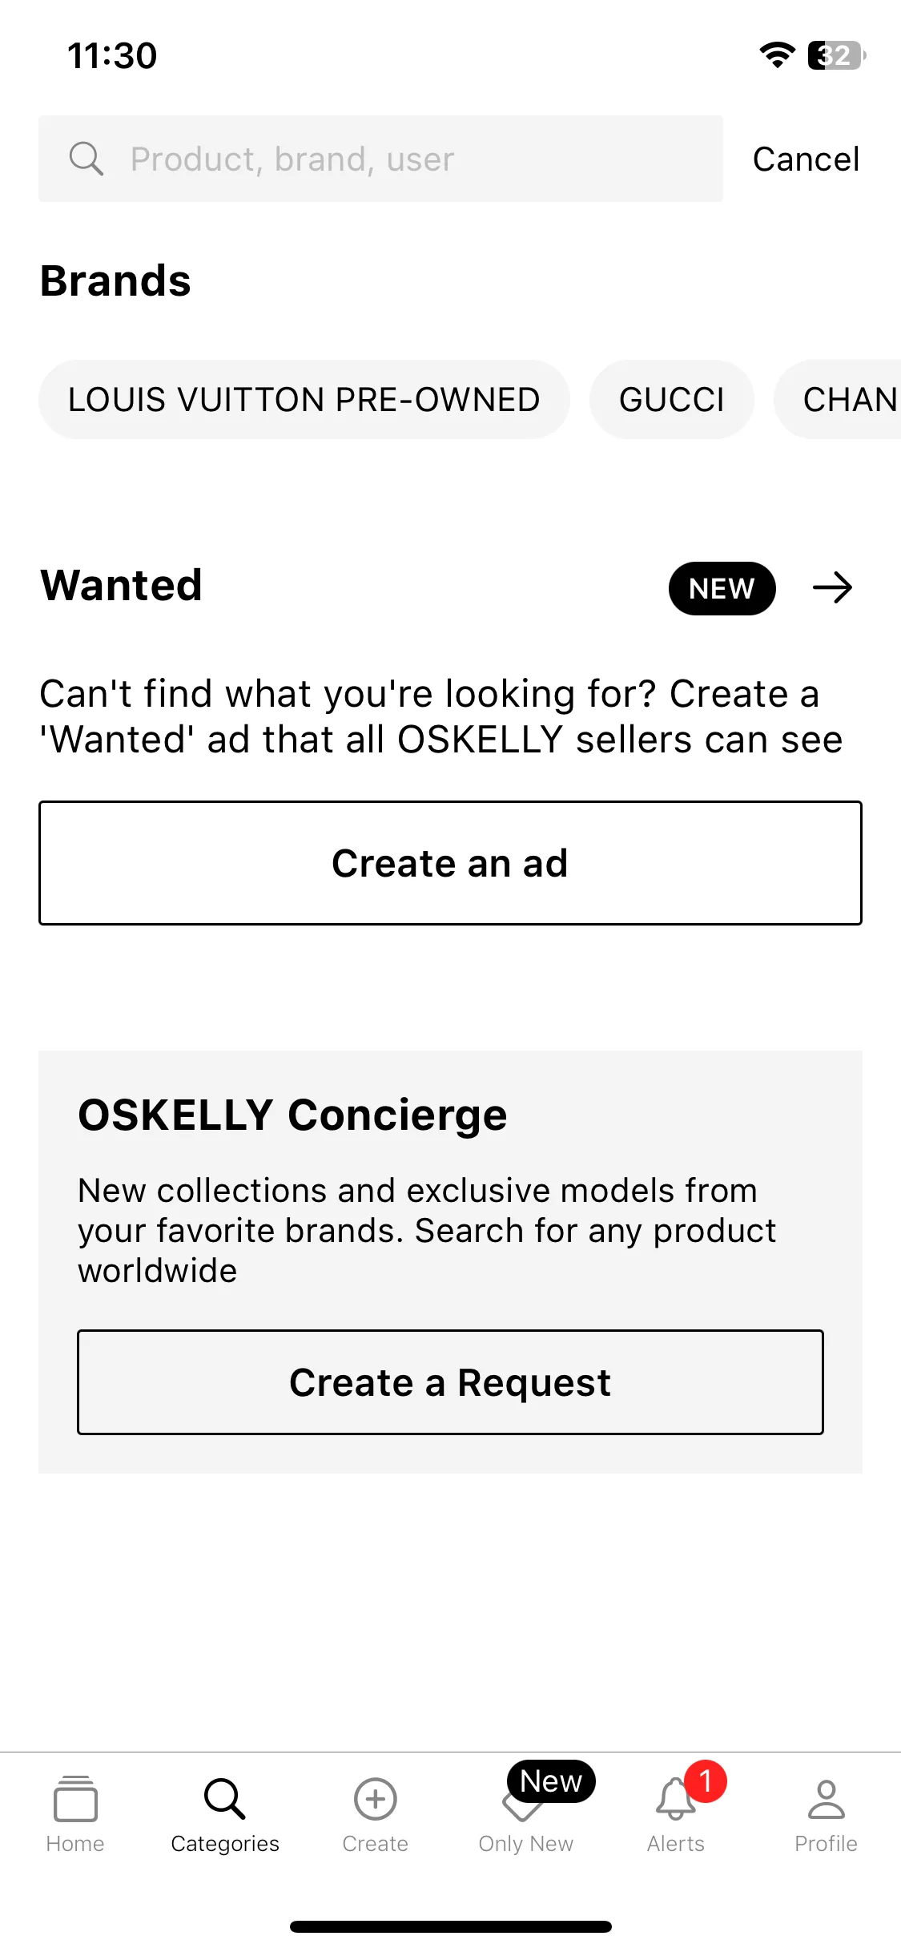This screenshot has height=1952, width=901.
Task: Select the Categories magnifier icon
Action: (x=224, y=1799)
